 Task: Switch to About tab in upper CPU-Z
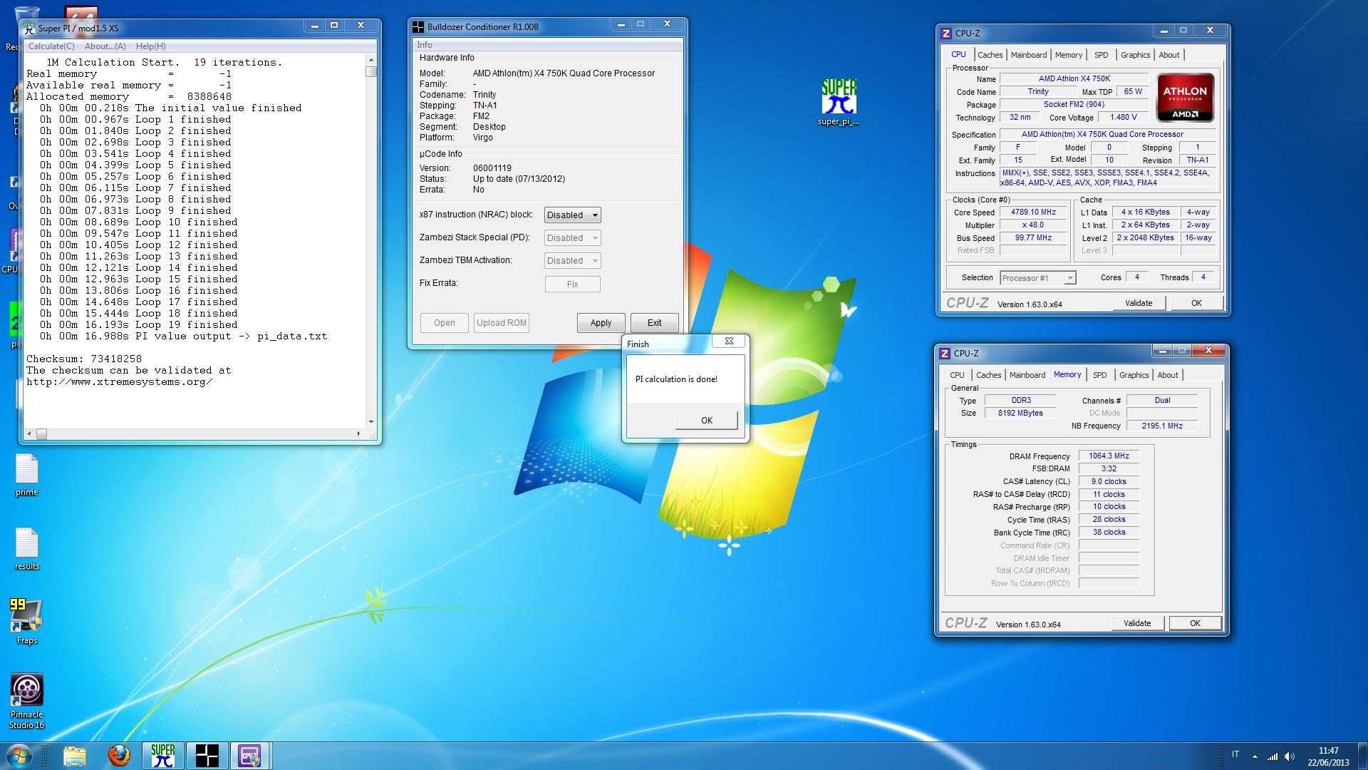coord(1169,55)
